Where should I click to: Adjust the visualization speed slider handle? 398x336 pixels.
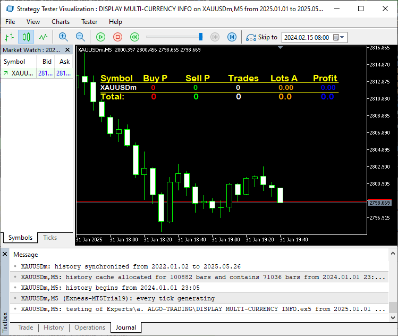coord(201,37)
